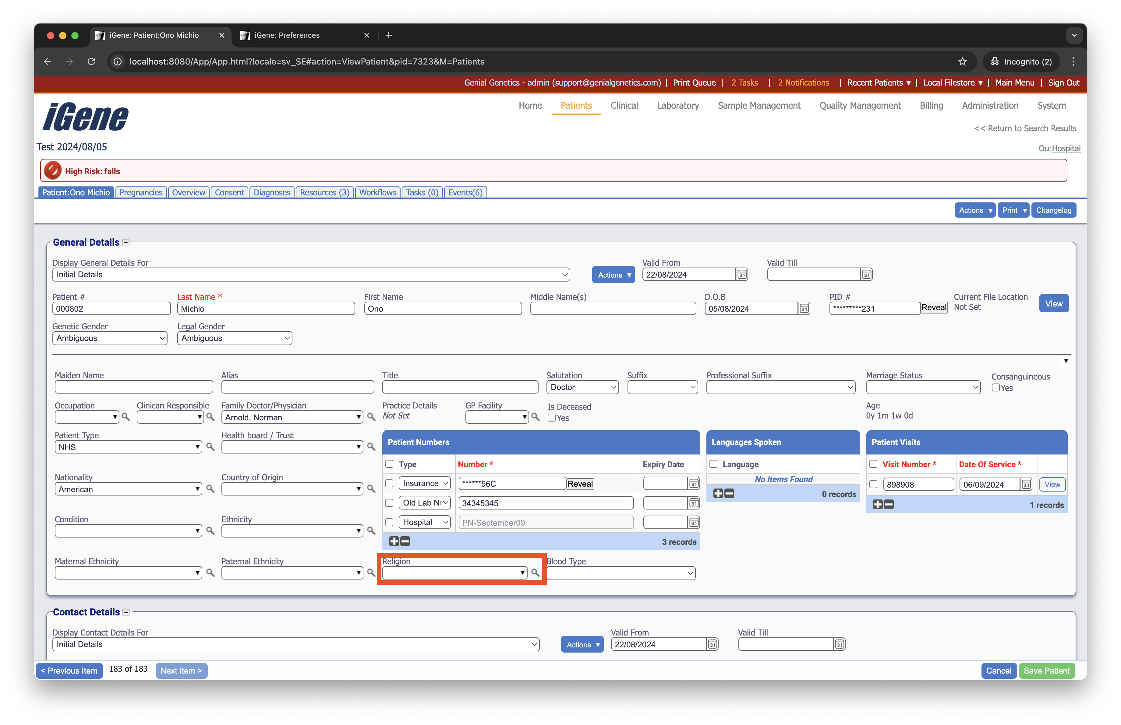Image resolution: width=1121 pixels, height=725 pixels.
Task: Click the Nationality search magnifier icon
Action: pyautogui.click(x=210, y=489)
